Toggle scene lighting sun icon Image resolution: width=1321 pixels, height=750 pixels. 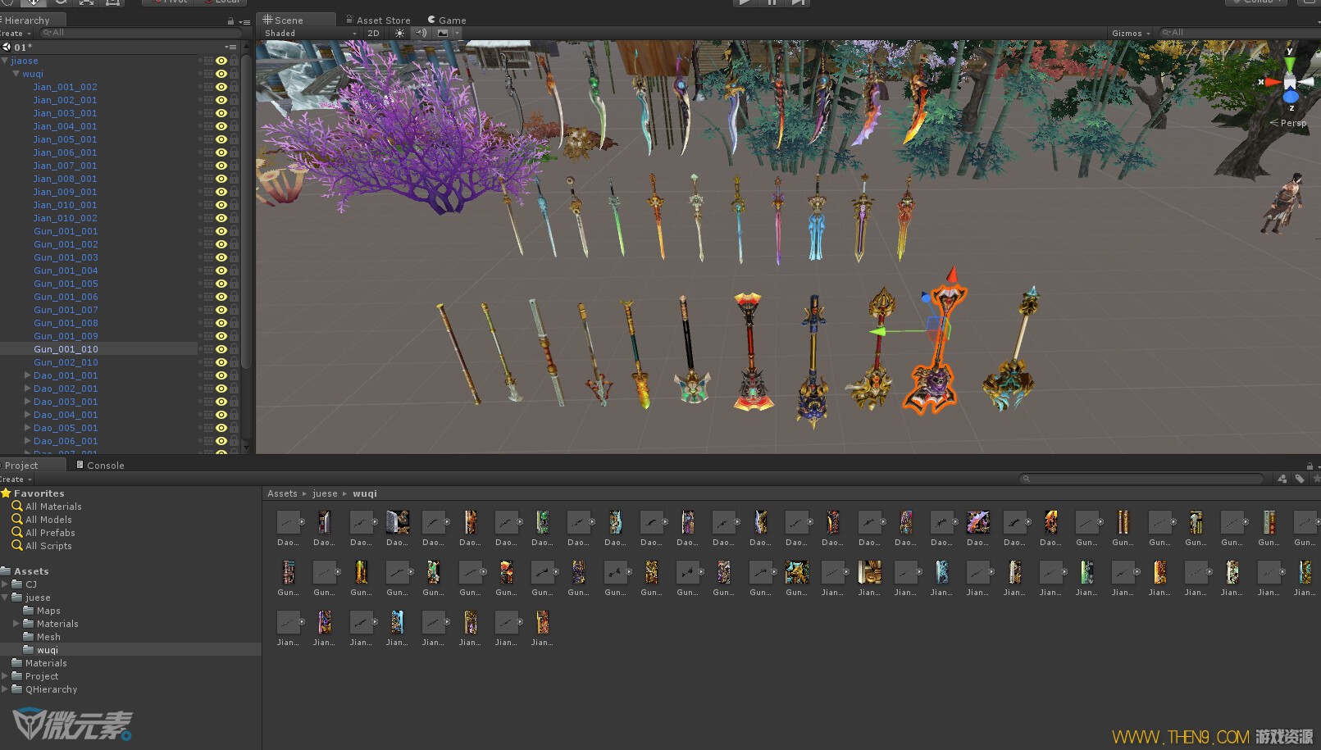click(x=399, y=34)
